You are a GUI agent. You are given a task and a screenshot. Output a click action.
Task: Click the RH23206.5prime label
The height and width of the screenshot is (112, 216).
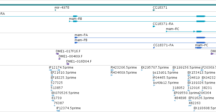click(x=124, y=67)
